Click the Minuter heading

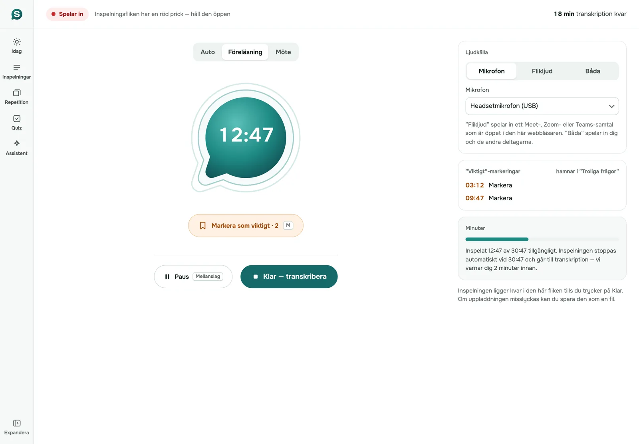tap(475, 228)
